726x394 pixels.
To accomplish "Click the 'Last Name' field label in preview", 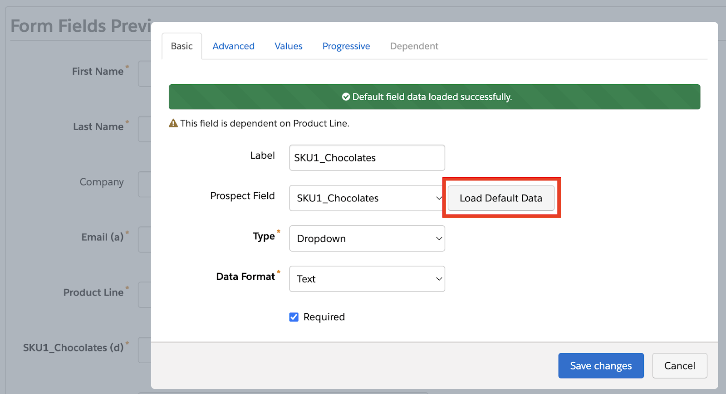I will [x=98, y=126].
